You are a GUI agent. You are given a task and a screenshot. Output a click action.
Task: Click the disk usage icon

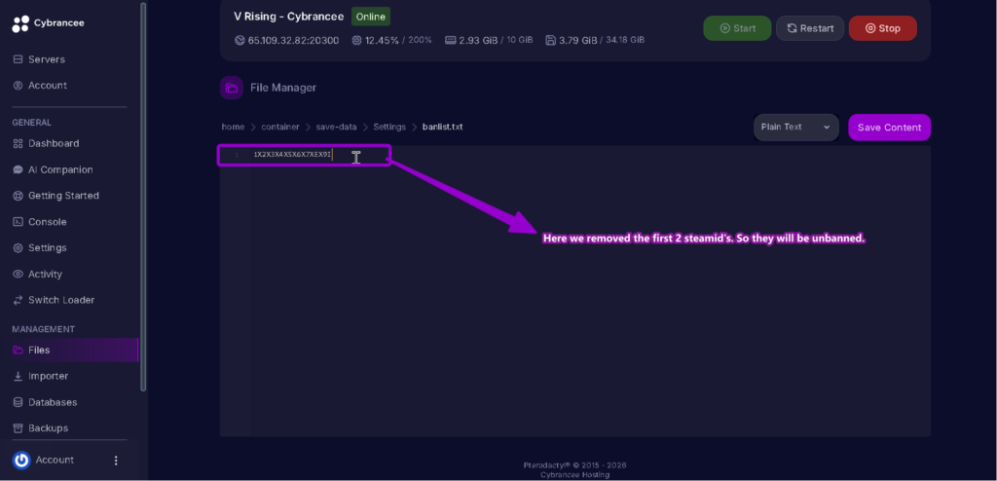(x=551, y=40)
